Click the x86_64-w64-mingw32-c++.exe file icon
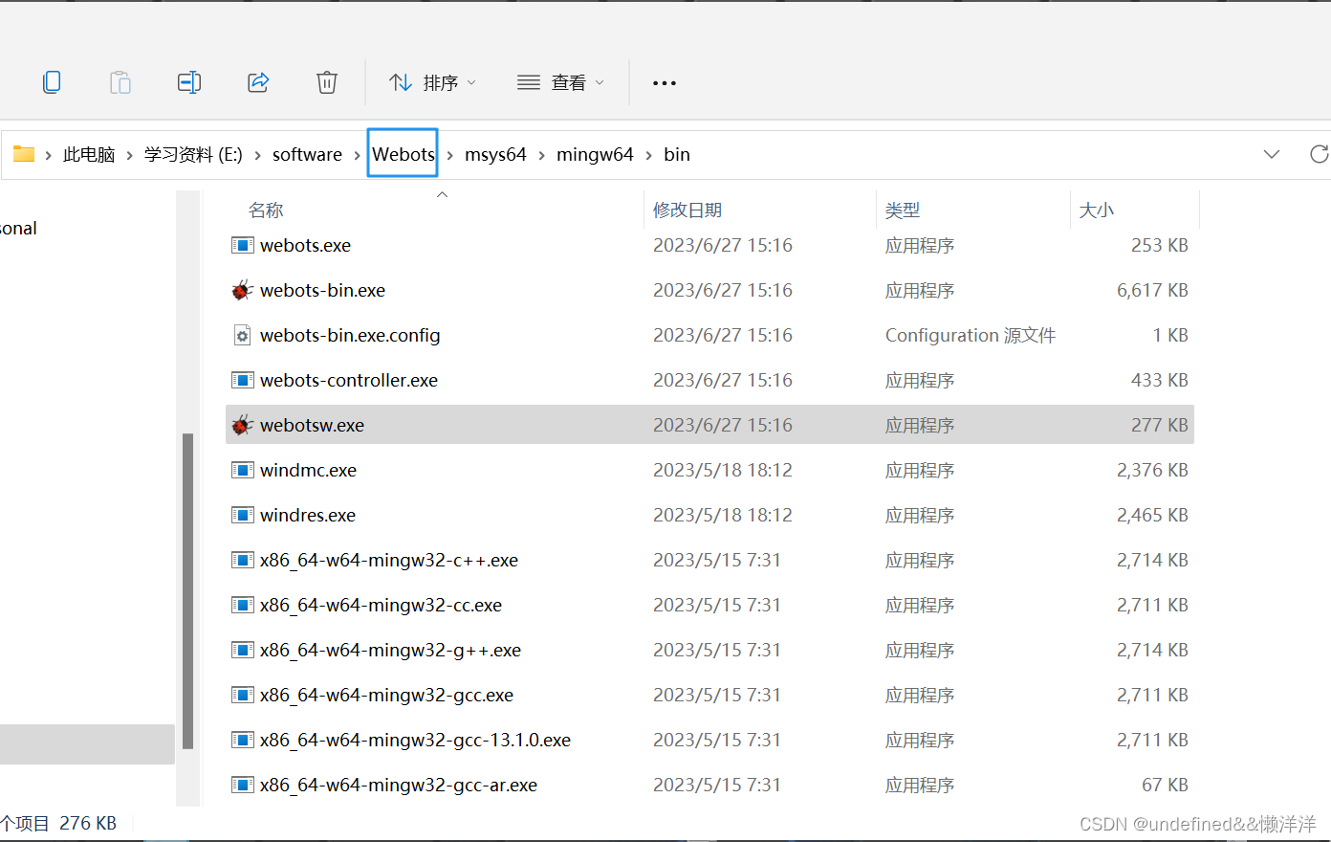Screen dimensions: 1331x842 242,560
